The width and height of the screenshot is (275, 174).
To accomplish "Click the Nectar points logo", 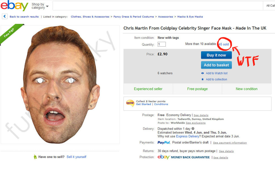I will point(130,103).
